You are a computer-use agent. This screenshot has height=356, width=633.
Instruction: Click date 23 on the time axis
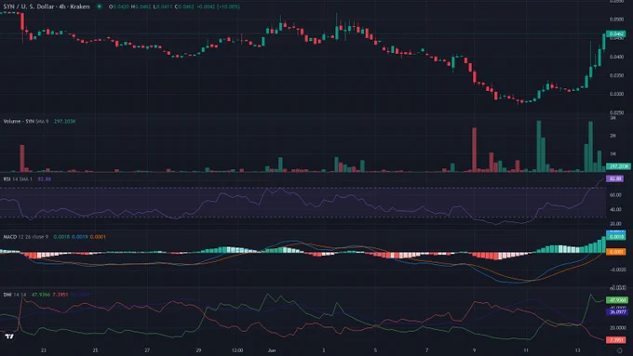click(x=43, y=350)
